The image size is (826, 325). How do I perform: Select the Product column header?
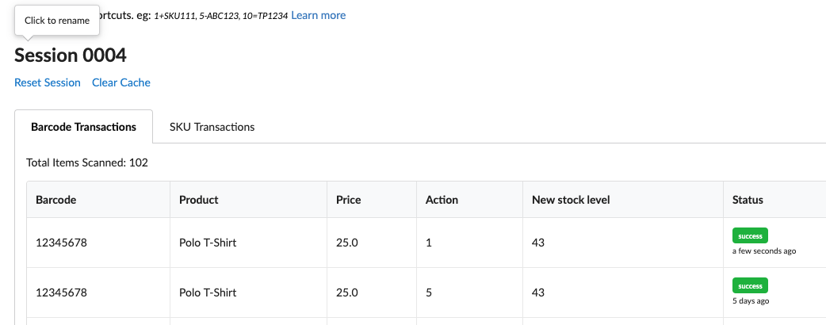[199, 200]
